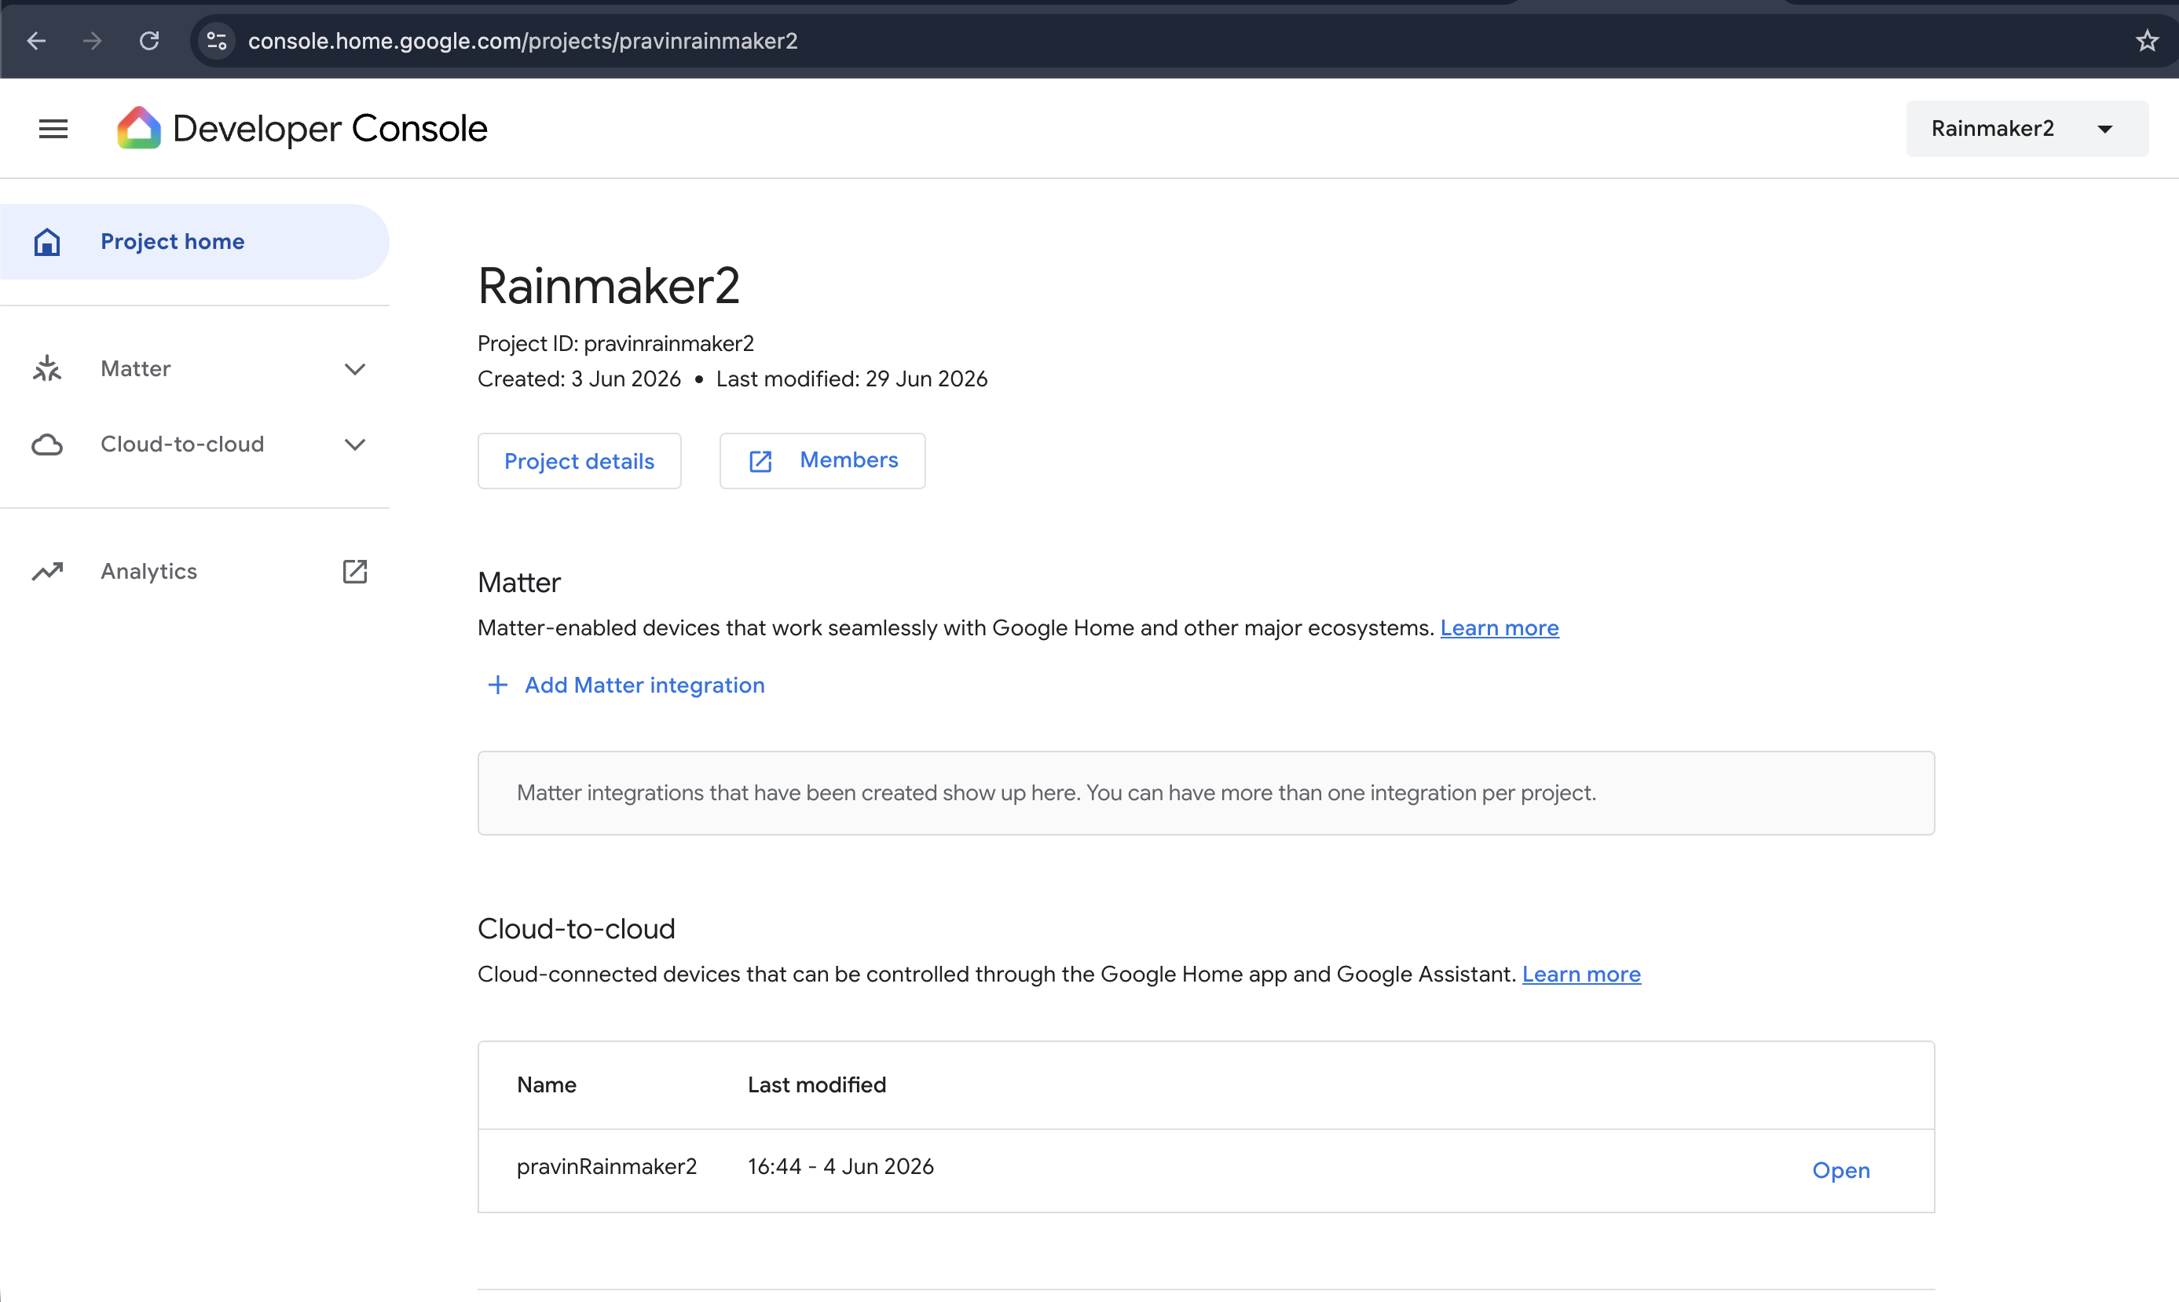This screenshot has width=2179, height=1302.
Task: Click the Matter sidebar icon
Action: 47,368
